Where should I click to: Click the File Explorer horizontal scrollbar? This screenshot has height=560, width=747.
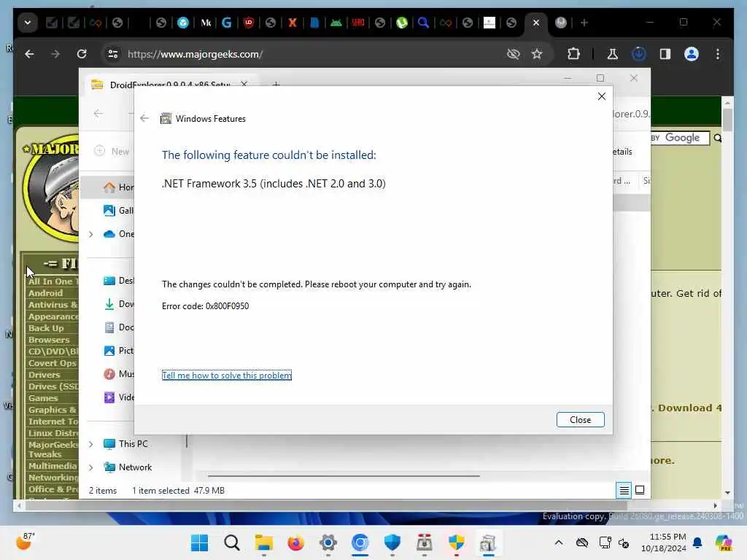pos(343,475)
